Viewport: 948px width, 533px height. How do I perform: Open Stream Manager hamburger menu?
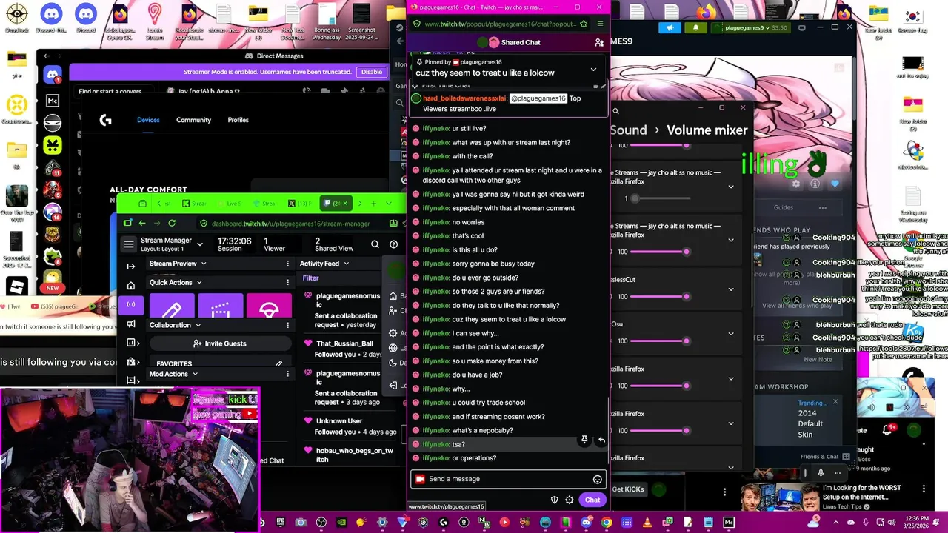click(129, 244)
